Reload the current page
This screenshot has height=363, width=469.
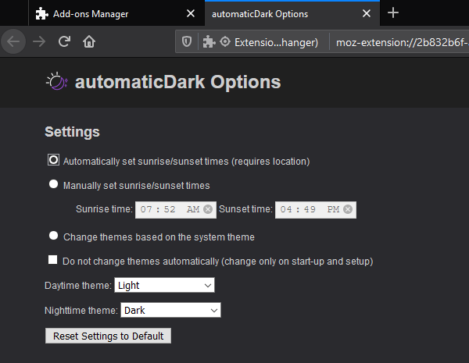click(x=64, y=41)
